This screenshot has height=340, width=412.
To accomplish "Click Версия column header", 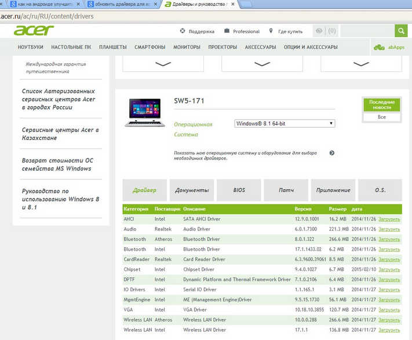I will pos(303,209).
